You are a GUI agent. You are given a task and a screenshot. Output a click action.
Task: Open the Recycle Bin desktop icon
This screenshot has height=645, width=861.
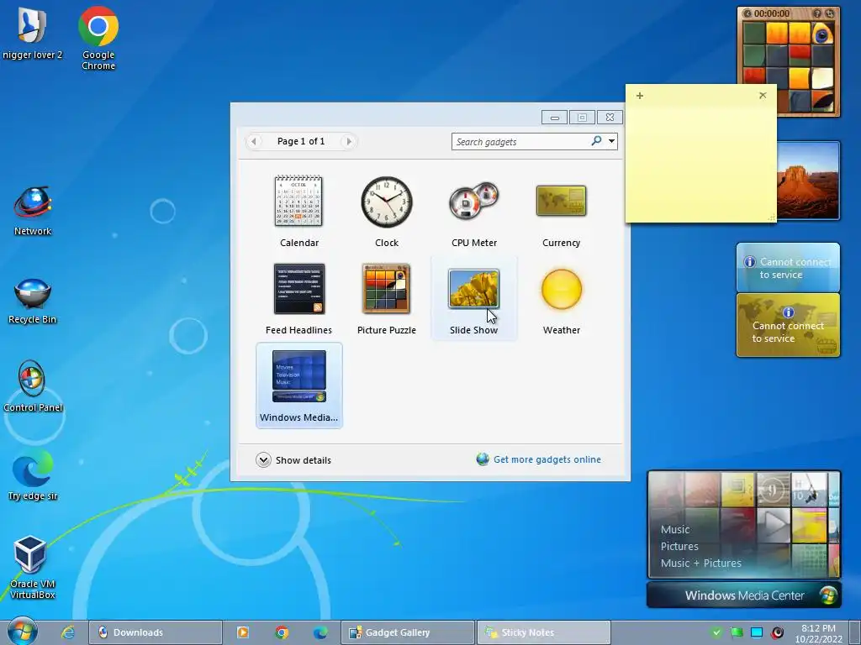coord(33,301)
